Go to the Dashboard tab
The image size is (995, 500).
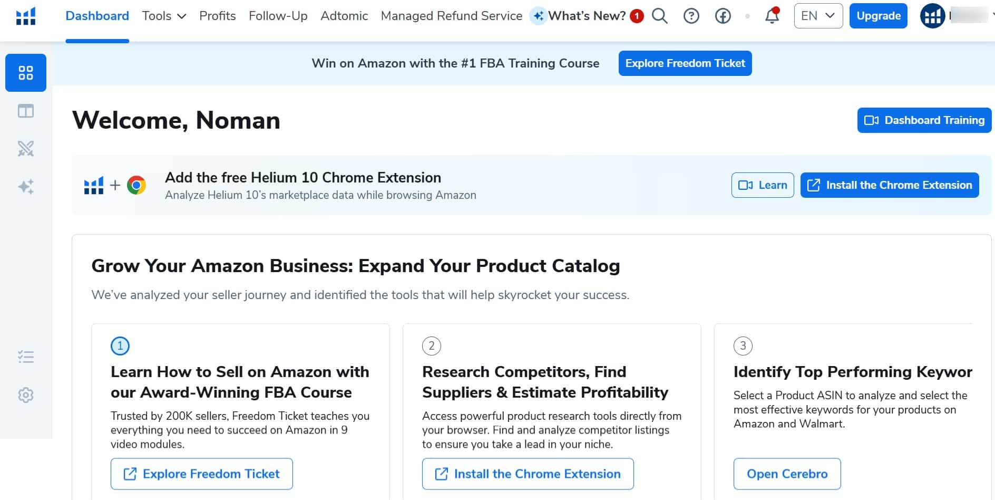[97, 16]
